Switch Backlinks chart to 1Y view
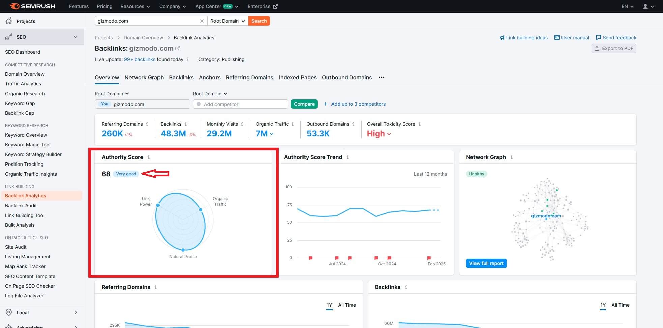Viewport: 663px width, 328px height. (x=603, y=305)
